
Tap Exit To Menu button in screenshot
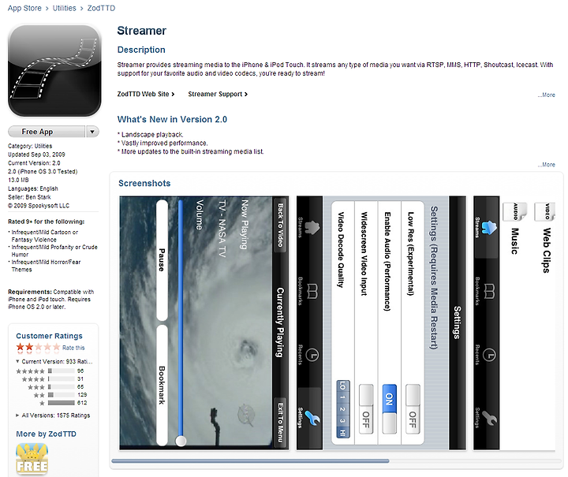[280, 422]
